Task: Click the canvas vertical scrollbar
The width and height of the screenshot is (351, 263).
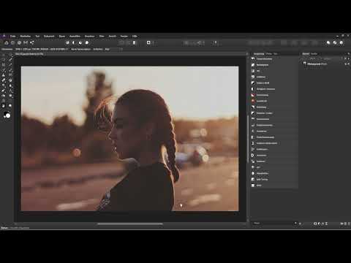Action: pyautogui.click(x=248, y=139)
